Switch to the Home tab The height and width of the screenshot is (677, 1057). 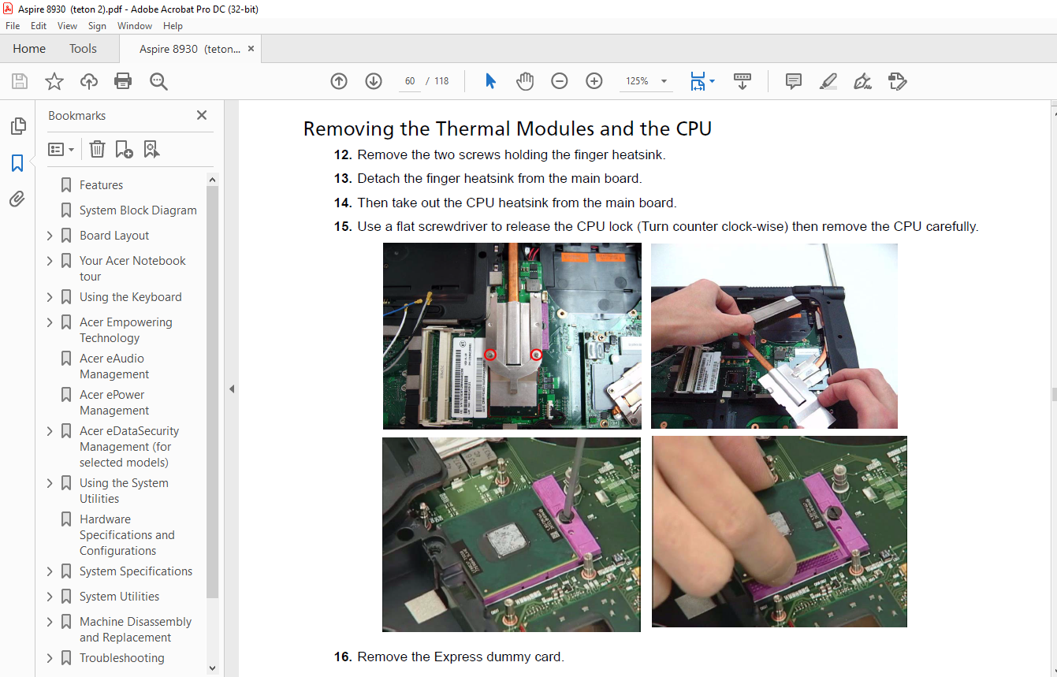[29, 49]
